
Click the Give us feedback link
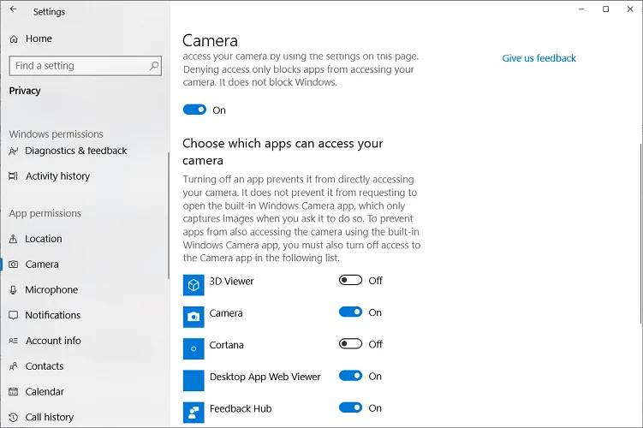539,58
